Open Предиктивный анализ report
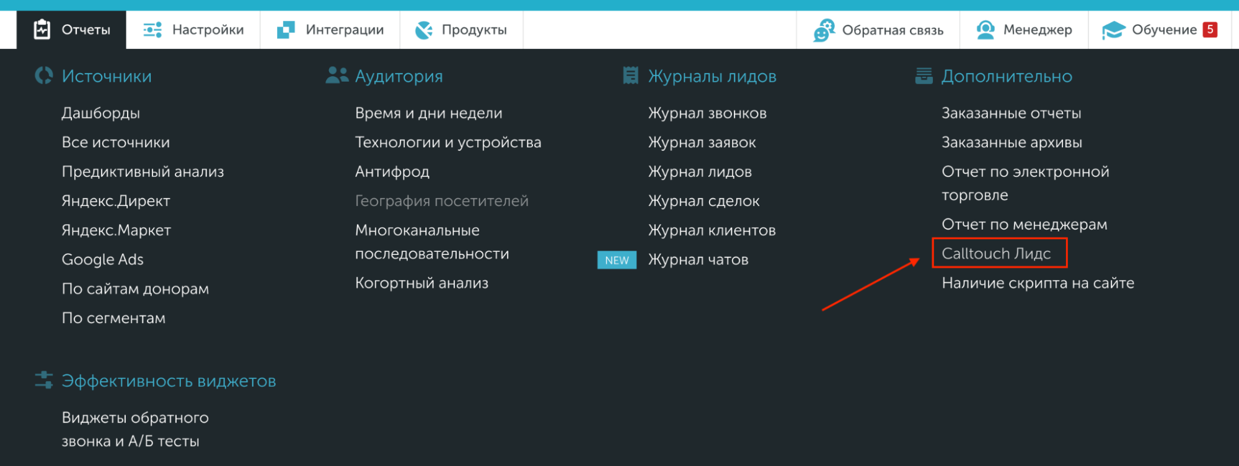This screenshot has height=466, width=1239. point(143,171)
